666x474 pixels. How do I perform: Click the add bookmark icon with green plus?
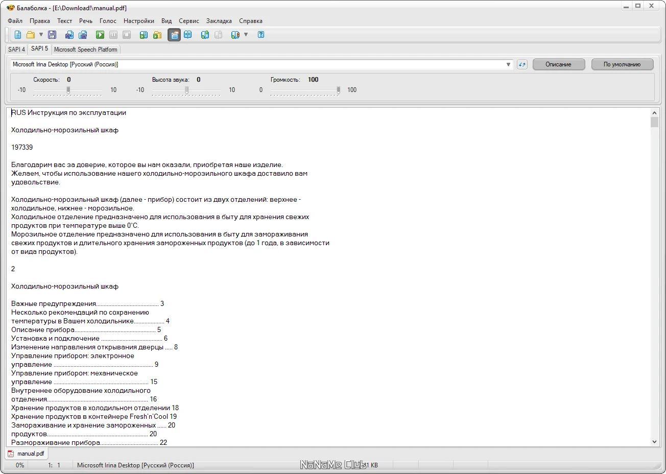pos(205,35)
